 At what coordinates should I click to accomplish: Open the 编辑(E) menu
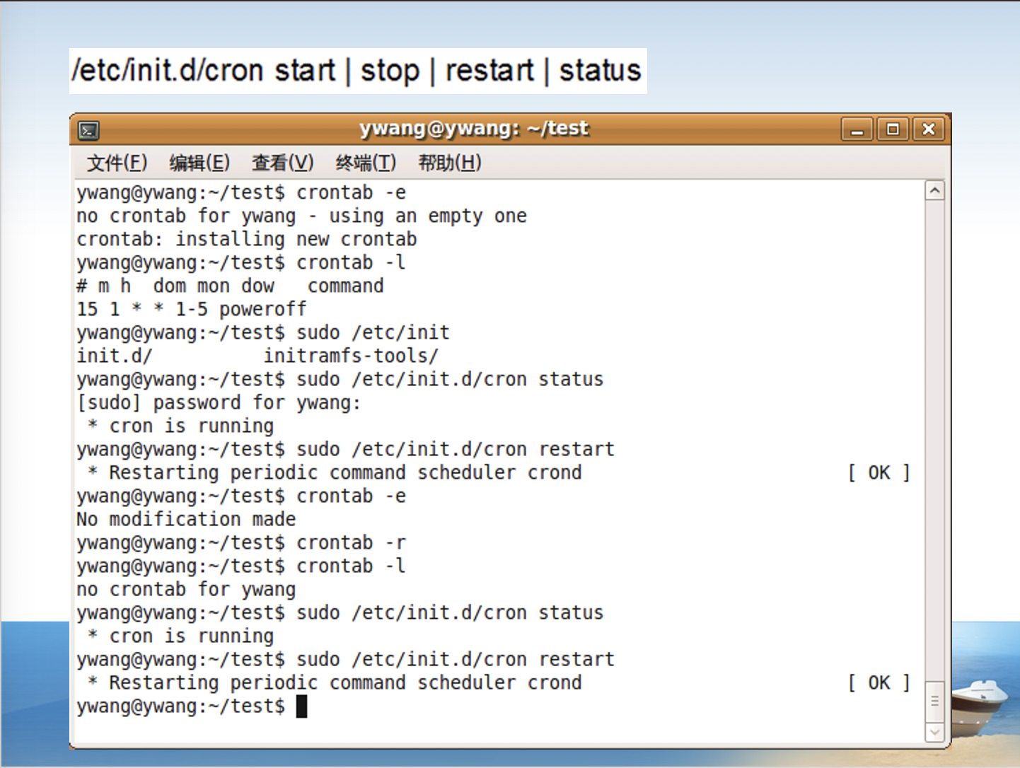pos(199,163)
